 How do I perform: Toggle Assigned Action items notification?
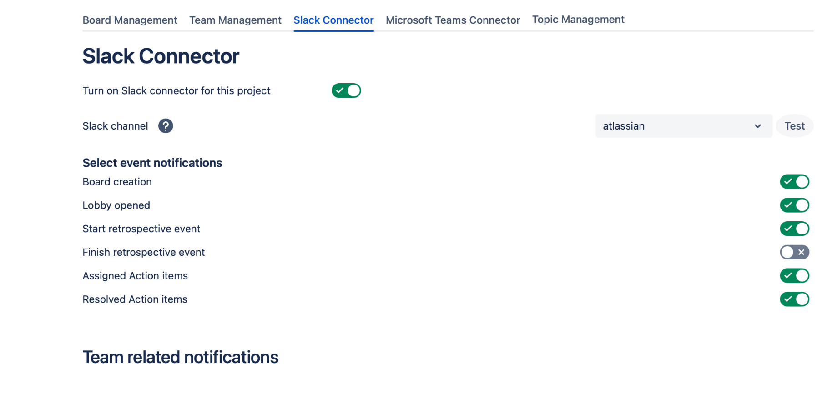pos(794,276)
